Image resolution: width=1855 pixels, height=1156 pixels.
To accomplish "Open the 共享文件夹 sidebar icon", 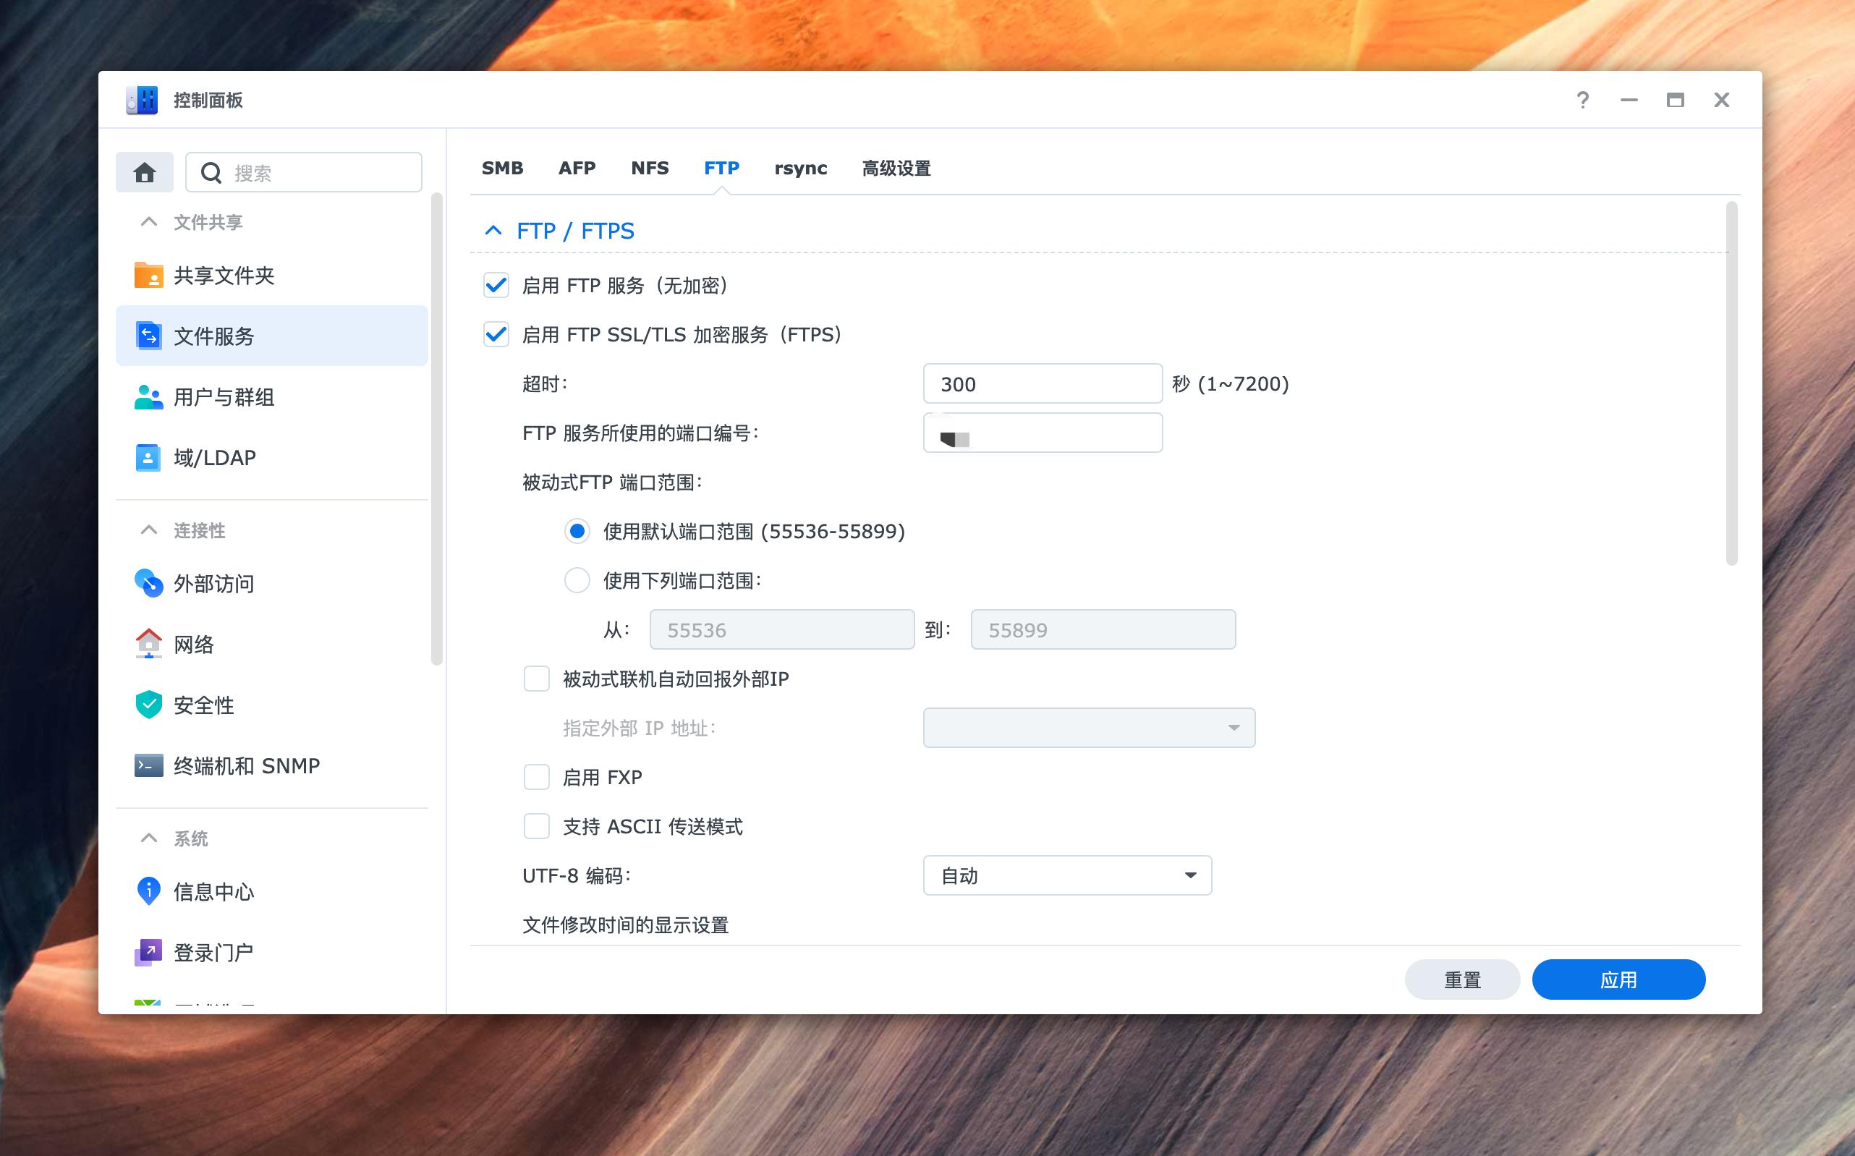I will point(225,276).
